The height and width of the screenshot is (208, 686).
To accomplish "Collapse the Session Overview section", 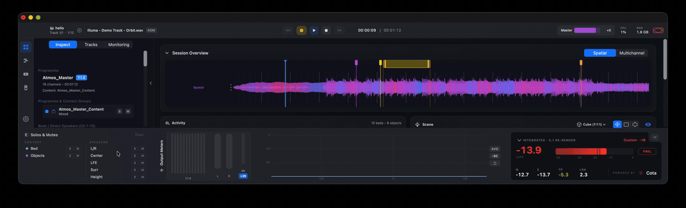I will coord(167,53).
